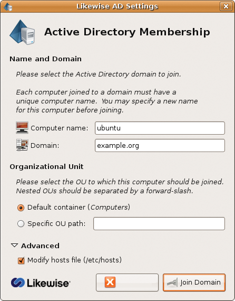Click the Modify hosts file (/etc/hosts) label
This screenshot has width=235, height=301.
(74, 260)
